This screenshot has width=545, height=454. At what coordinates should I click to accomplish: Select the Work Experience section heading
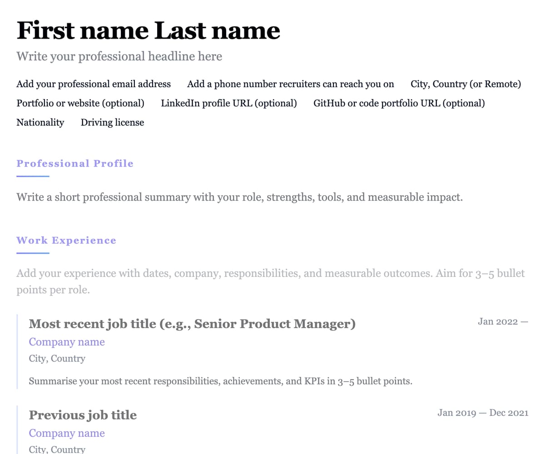point(66,241)
